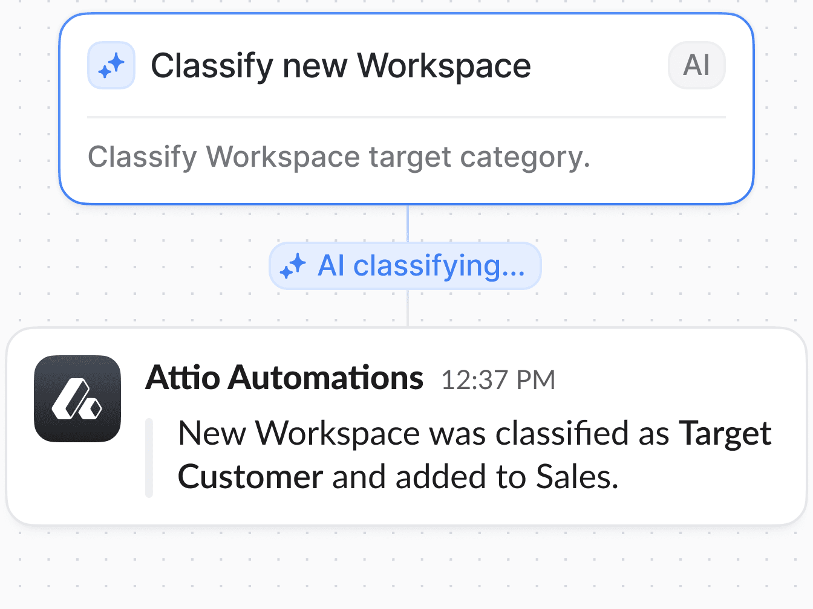This screenshot has width=813, height=609.
Task: Select the "Classify new Workspace" title
Action: coord(341,66)
